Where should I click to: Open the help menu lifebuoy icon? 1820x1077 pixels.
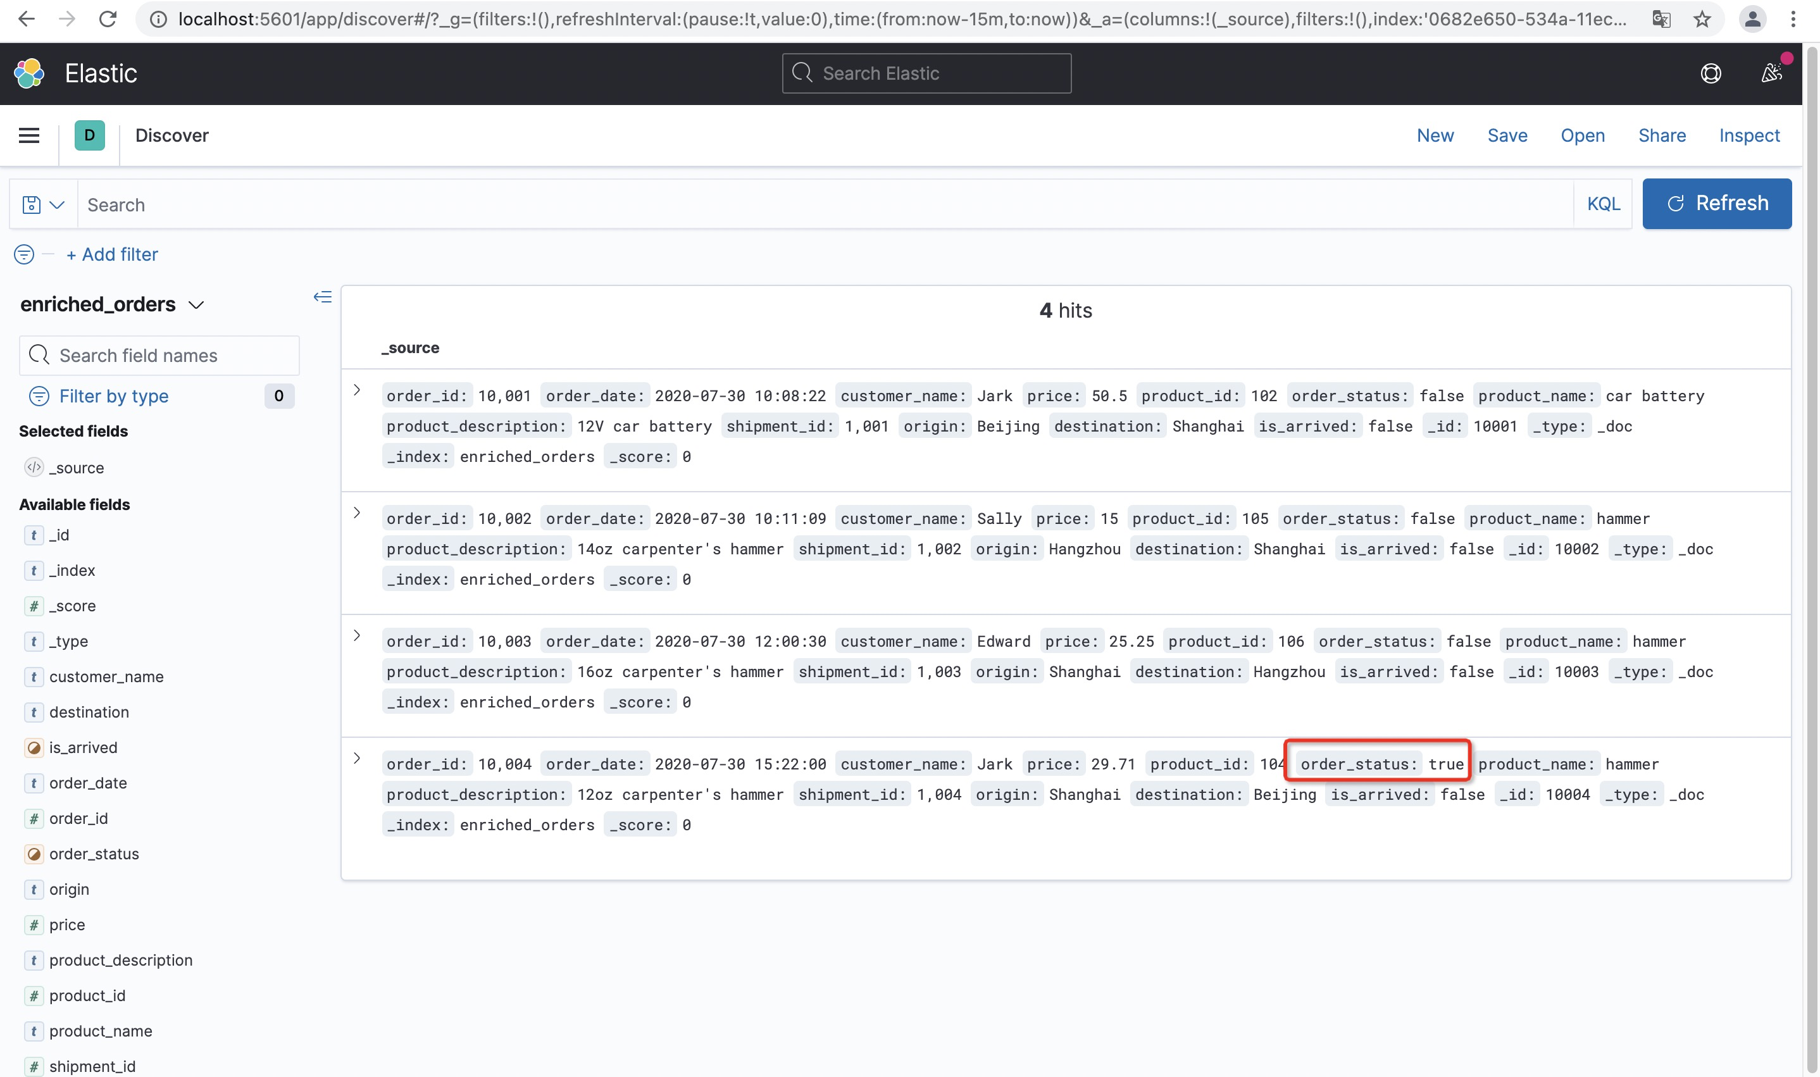[1711, 73]
